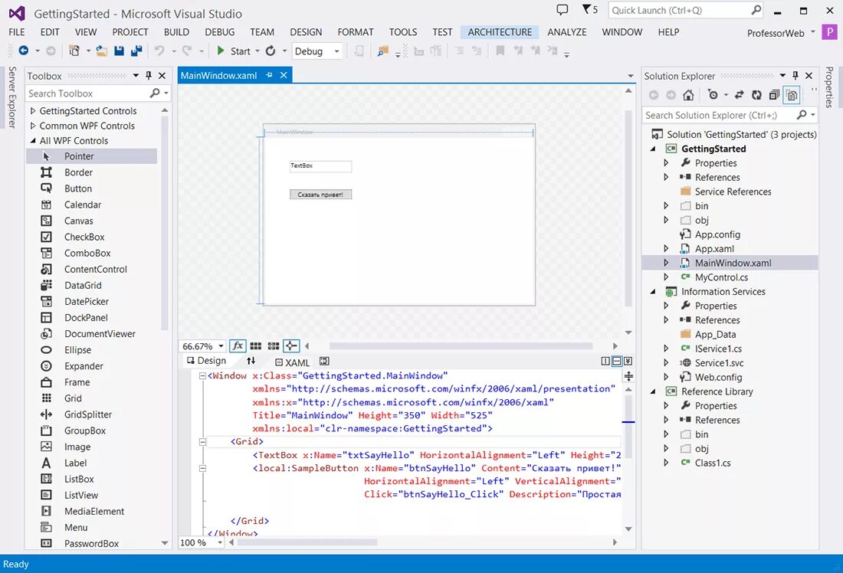Image resolution: width=843 pixels, height=573 pixels.
Task: Click the Navigate Backward arrow in toolbar
Action: 24,51
